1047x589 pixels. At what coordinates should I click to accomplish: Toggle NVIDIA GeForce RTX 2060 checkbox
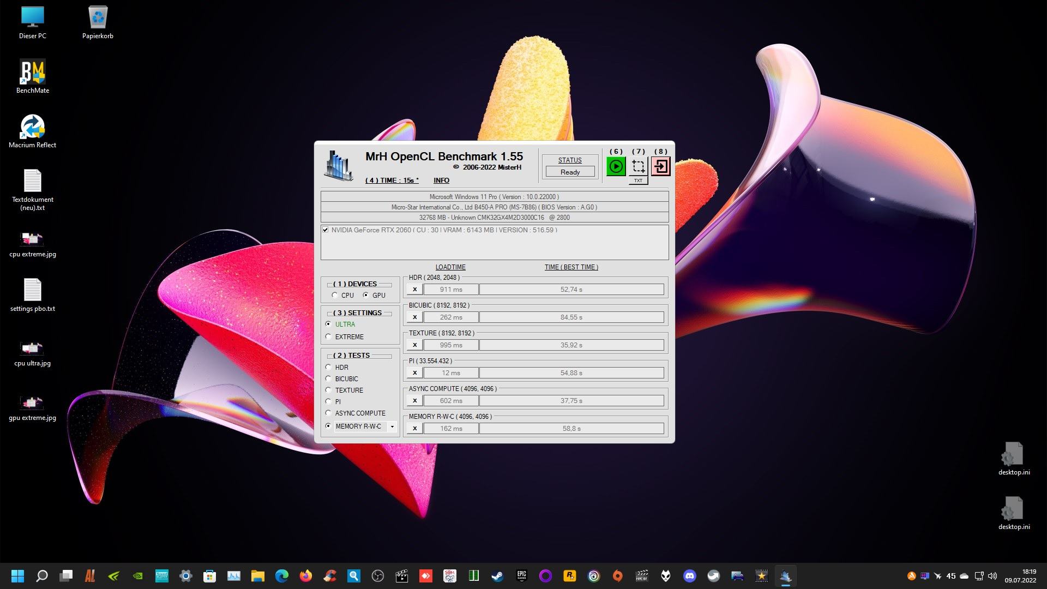(x=326, y=230)
